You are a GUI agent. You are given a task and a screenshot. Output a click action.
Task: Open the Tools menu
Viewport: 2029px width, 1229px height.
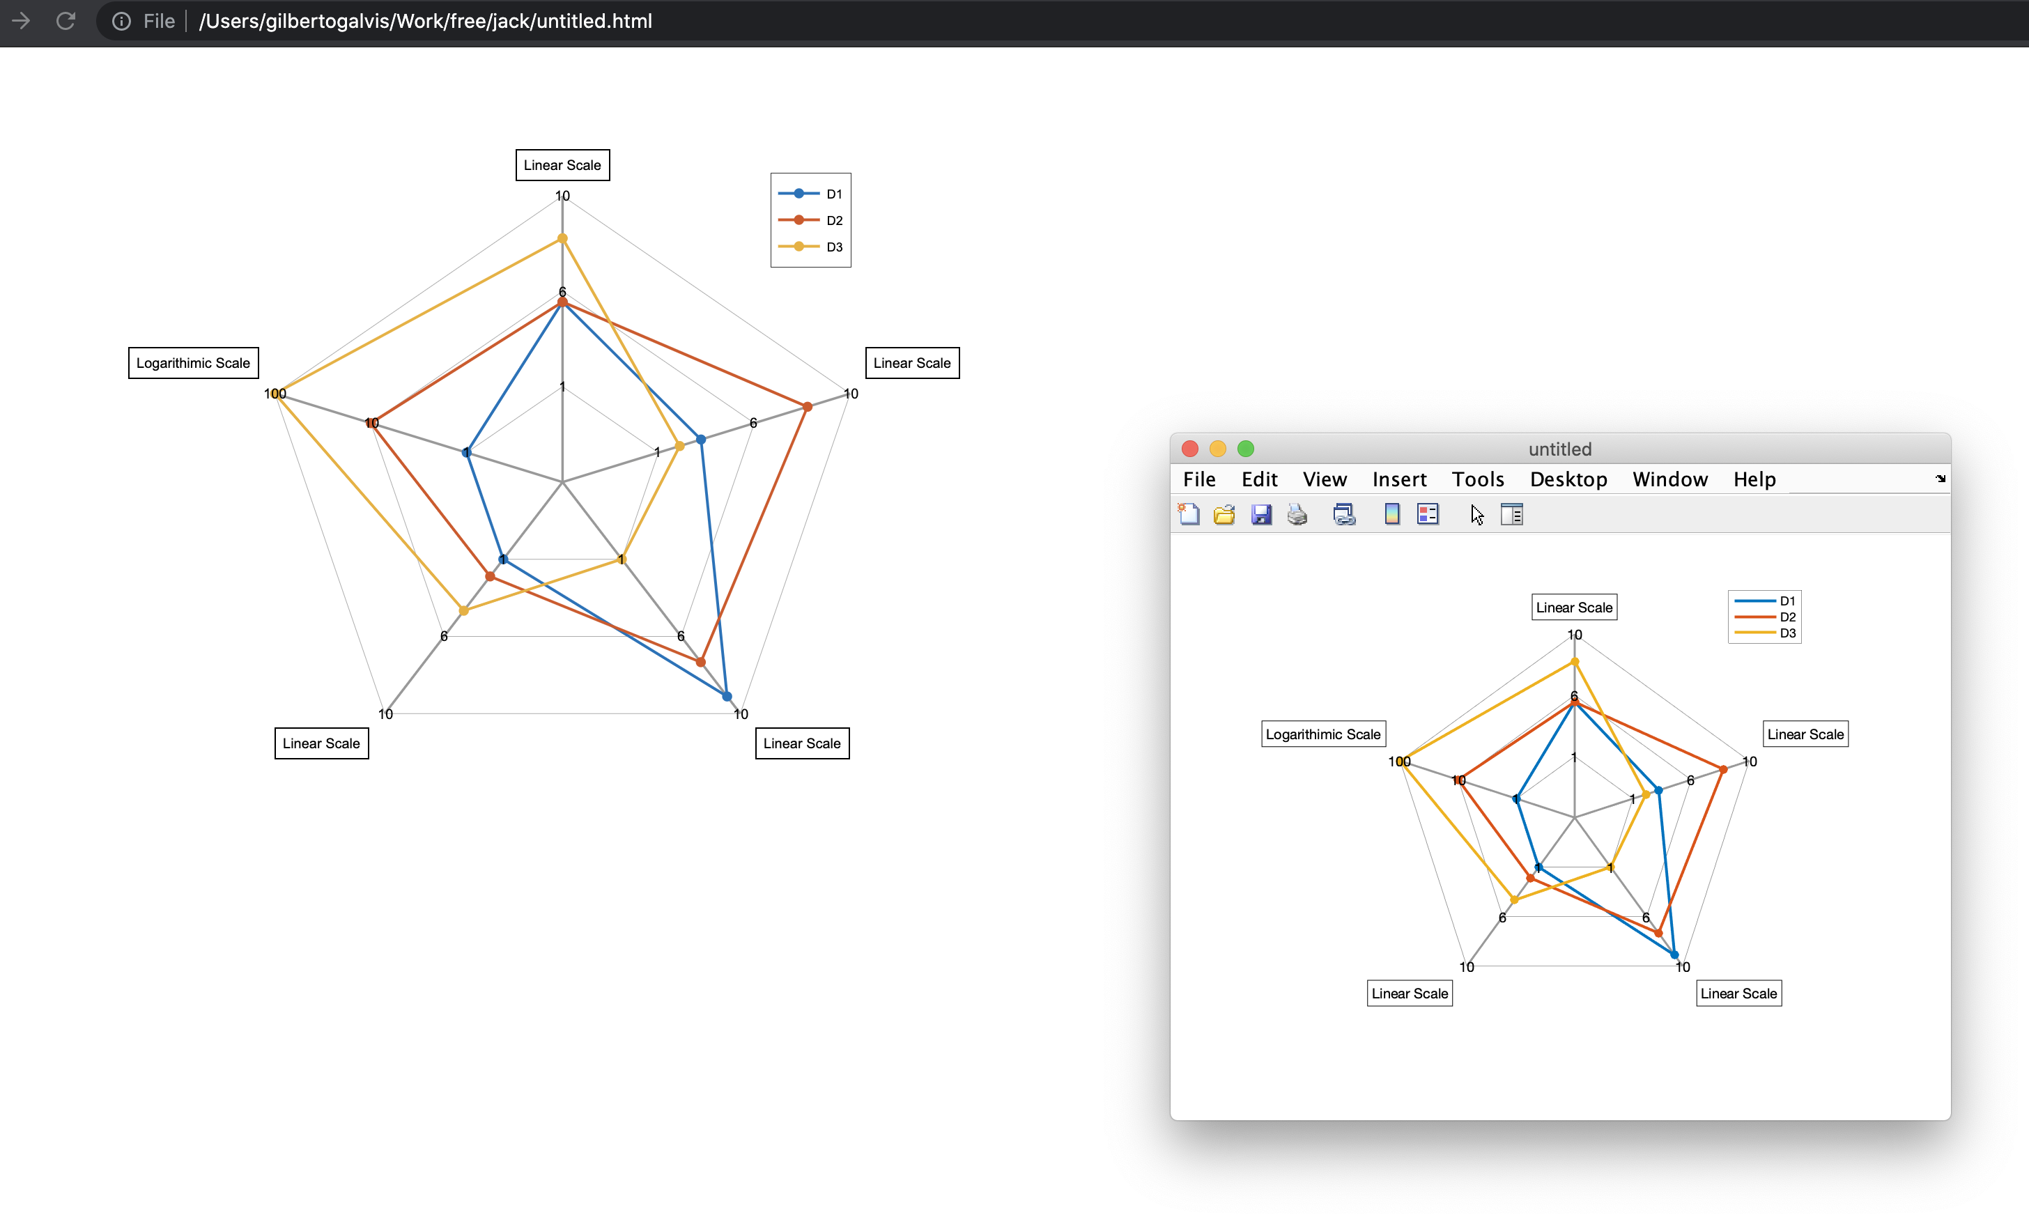pyautogui.click(x=1477, y=479)
